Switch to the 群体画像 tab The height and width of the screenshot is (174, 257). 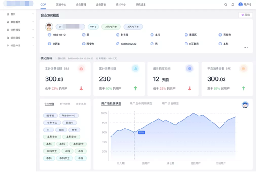click(x=65, y=104)
